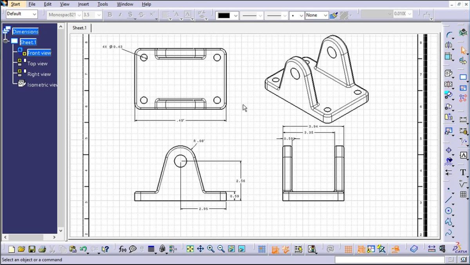The height and width of the screenshot is (265, 470).
Task: Click the Paste icon
Action: 72,249
